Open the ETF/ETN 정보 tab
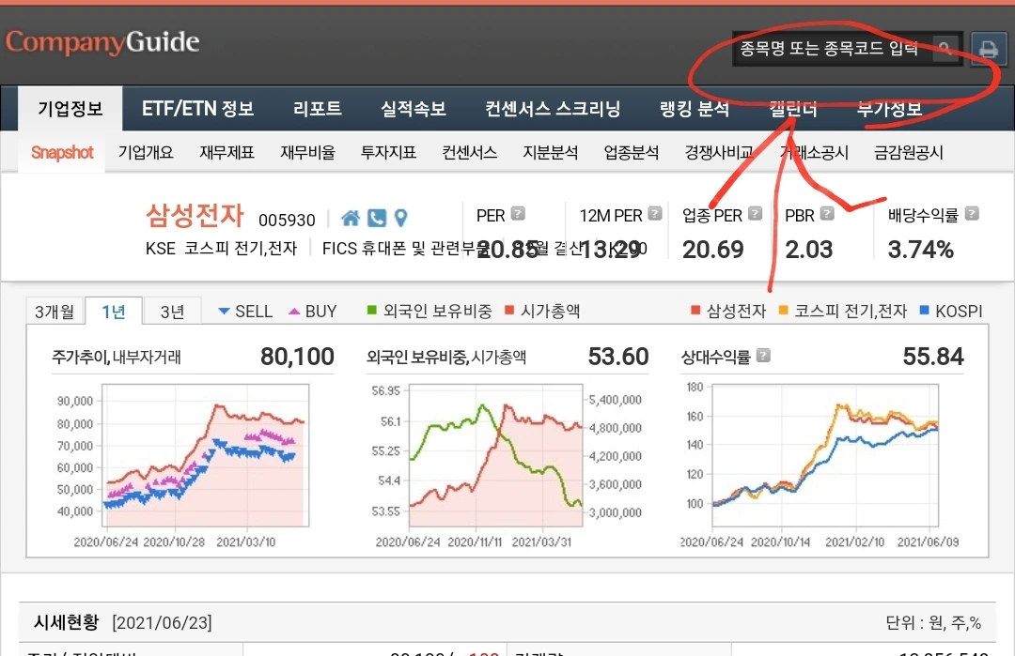The height and width of the screenshot is (656, 1015). tap(197, 109)
